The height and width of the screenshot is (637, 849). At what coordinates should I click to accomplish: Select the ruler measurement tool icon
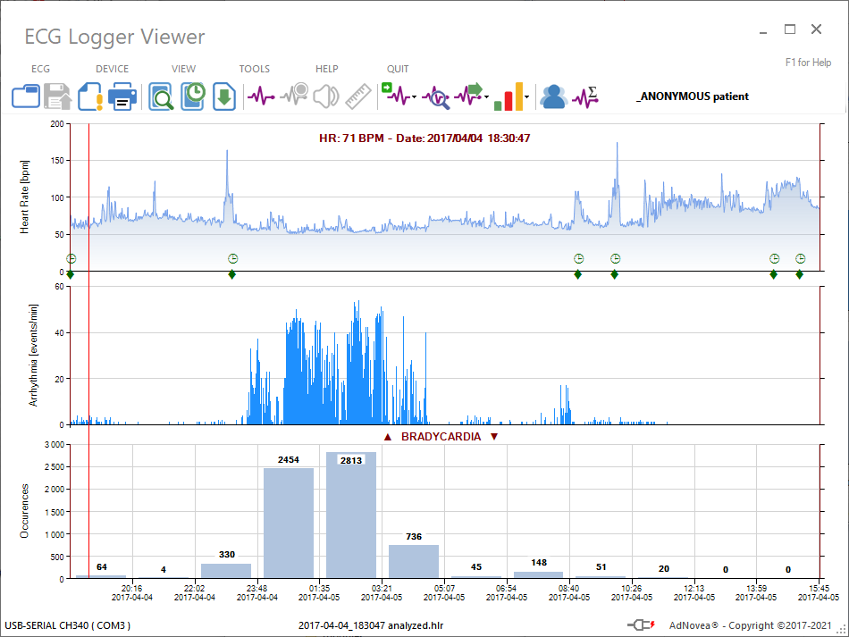tap(357, 96)
